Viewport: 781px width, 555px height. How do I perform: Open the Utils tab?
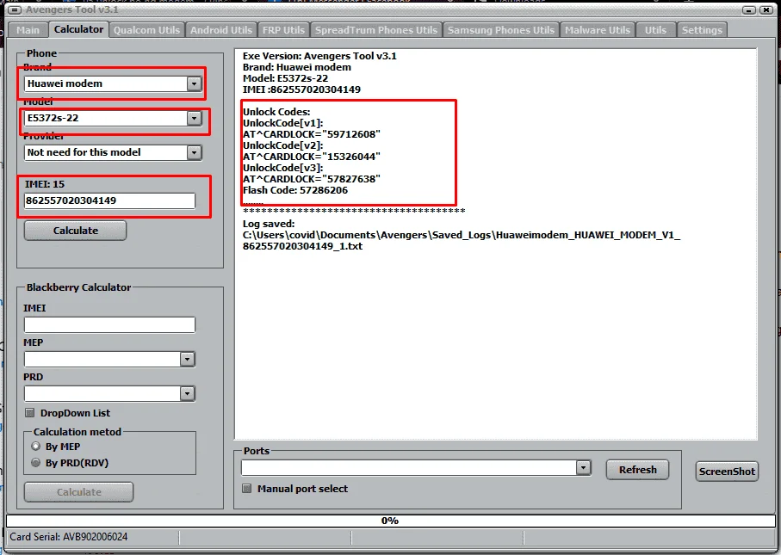[655, 30]
